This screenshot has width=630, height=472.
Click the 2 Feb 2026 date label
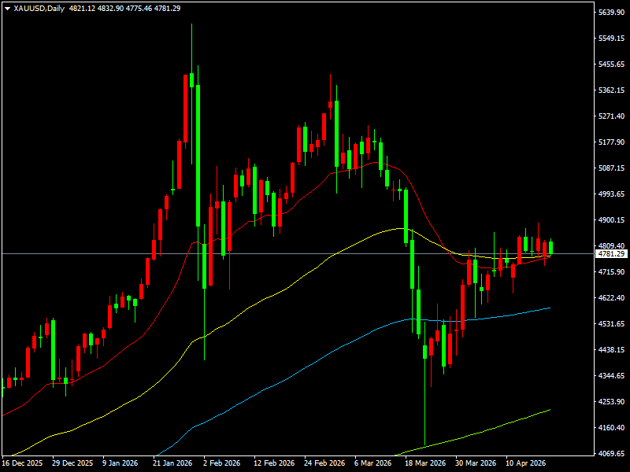pyautogui.click(x=222, y=463)
